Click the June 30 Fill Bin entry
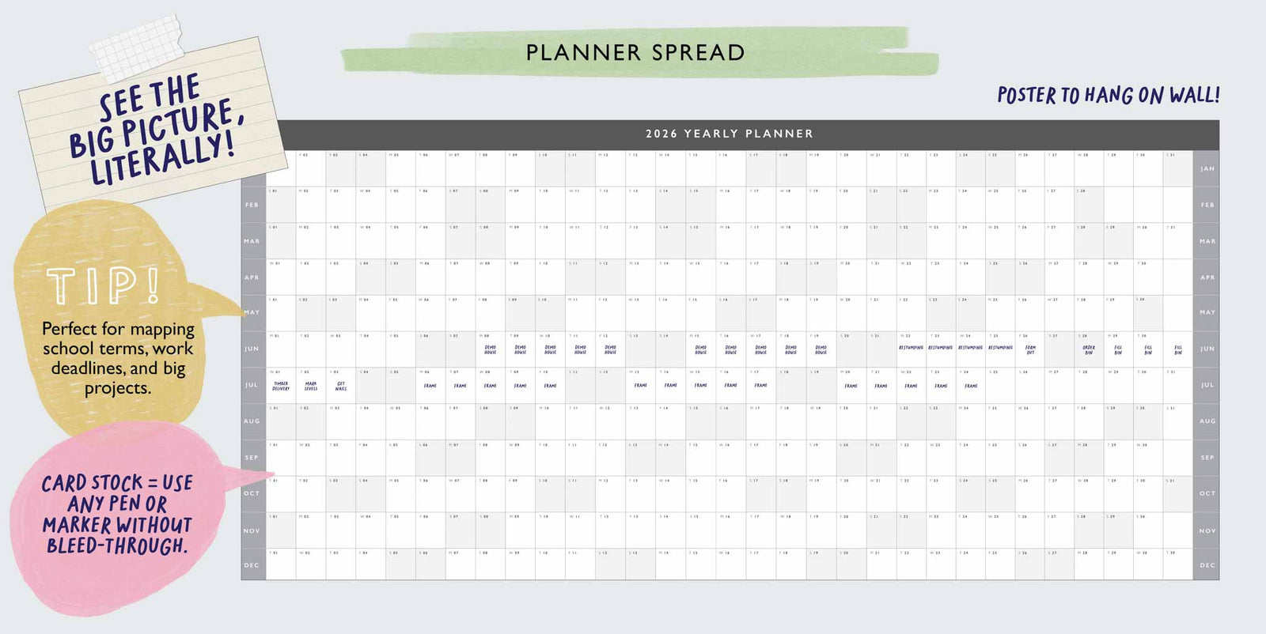Image resolution: width=1266 pixels, height=634 pixels. 1148,349
